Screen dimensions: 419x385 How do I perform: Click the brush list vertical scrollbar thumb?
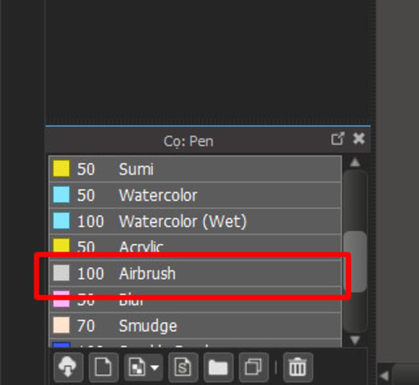pyautogui.click(x=355, y=261)
